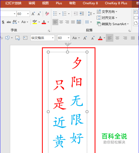This screenshot has height=153, width=139.
Task: Expand quick toolbar font size dropdown arrow
Action: pos(69,38)
